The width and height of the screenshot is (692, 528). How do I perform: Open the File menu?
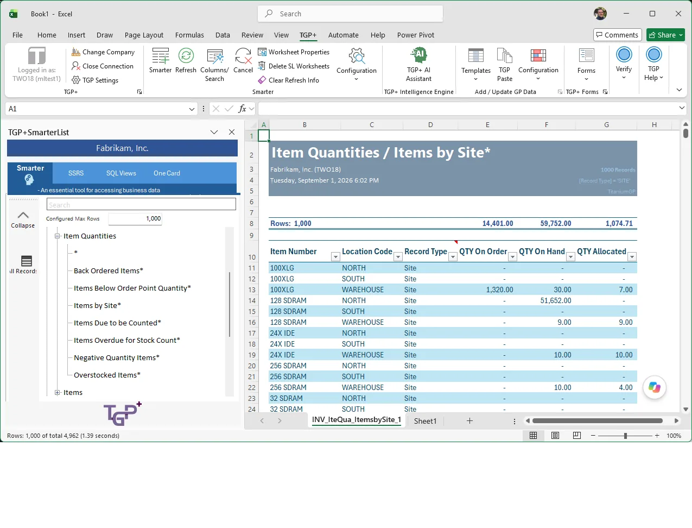coord(17,35)
